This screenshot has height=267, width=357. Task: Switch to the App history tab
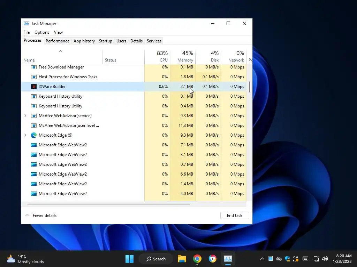click(x=84, y=41)
